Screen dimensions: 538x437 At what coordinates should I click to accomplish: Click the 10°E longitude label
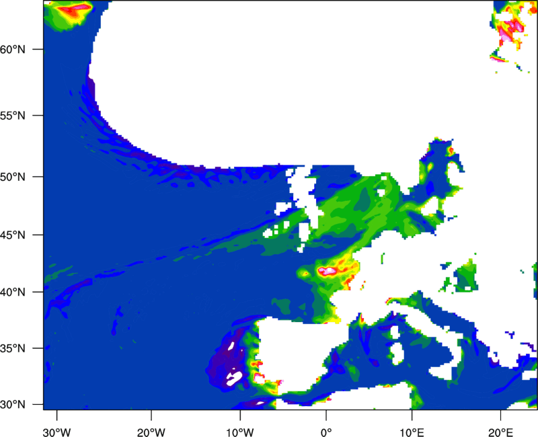tap(412, 432)
